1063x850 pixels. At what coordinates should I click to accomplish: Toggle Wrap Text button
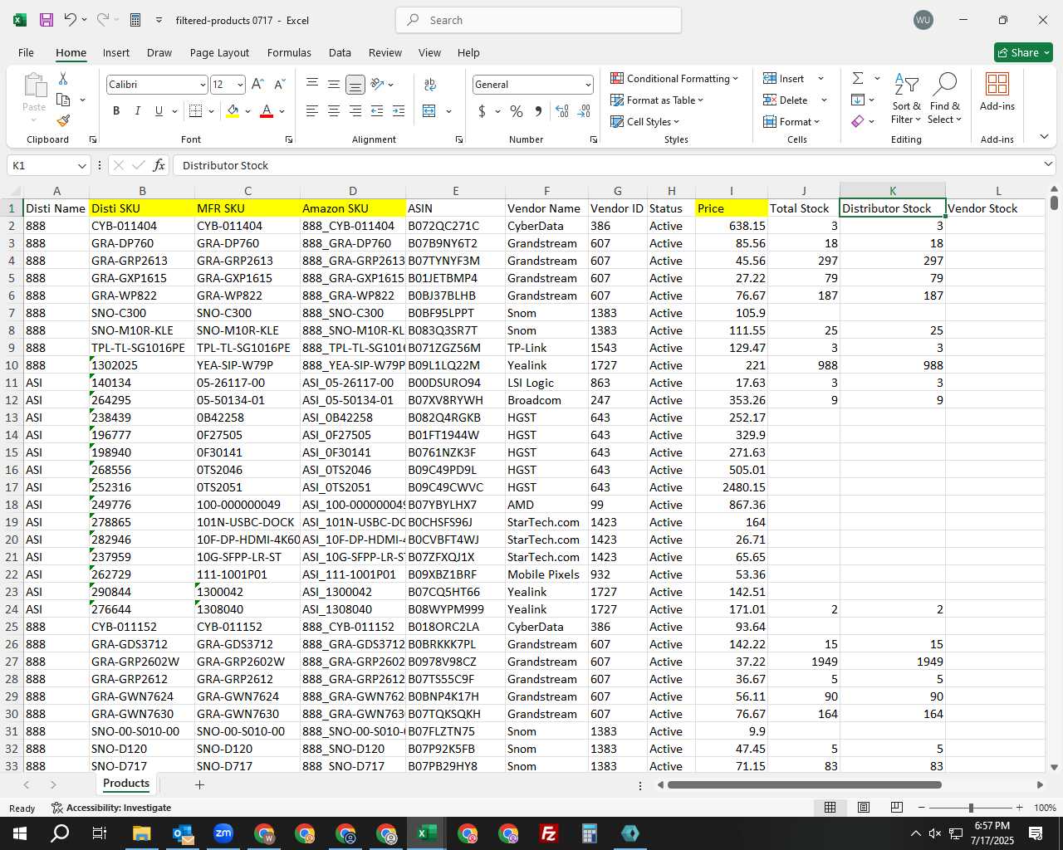click(x=430, y=85)
